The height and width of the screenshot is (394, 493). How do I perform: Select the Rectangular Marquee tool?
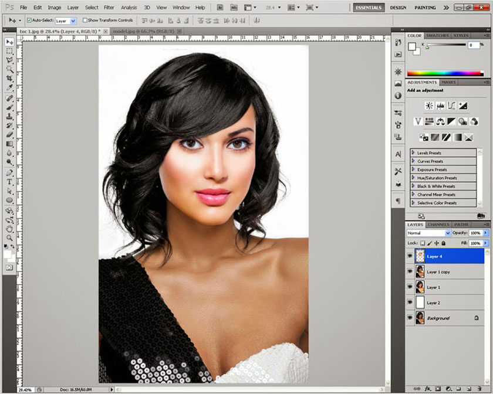9,51
